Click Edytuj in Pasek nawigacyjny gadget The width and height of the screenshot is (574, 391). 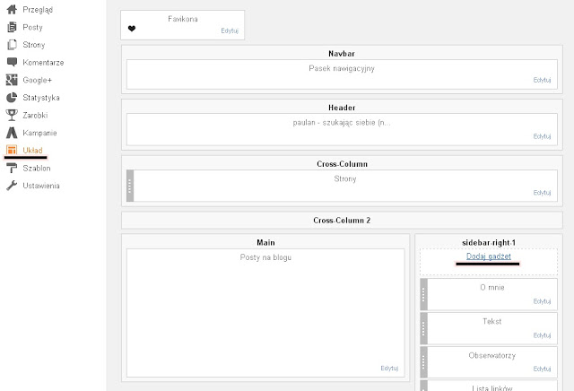pyautogui.click(x=542, y=80)
